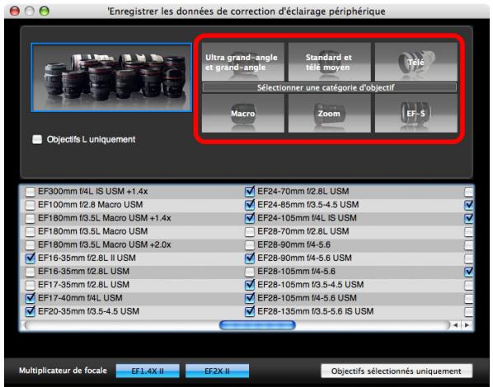Toggle the EF1.4X II extender button
The image size is (493, 387).
[x=148, y=371]
